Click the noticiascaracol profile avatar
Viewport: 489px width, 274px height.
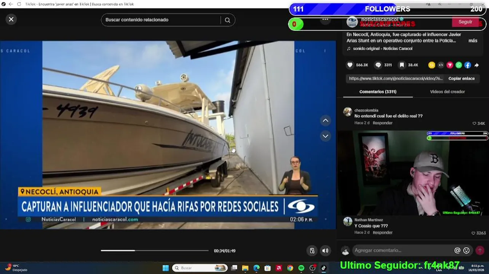tap(352, 22)
